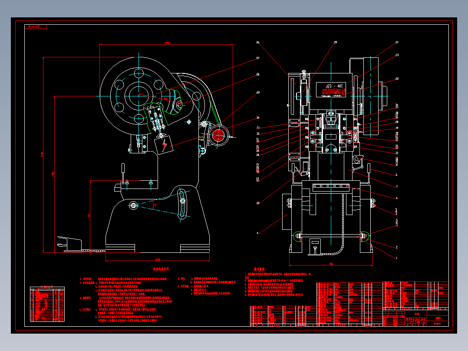Select callout number 28
The image size is (468, 351).
point(258,74)
